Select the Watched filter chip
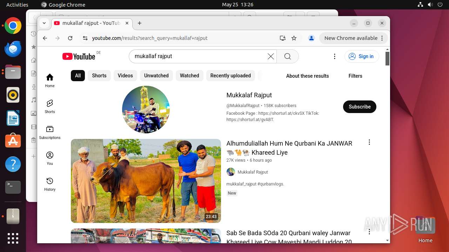Image resolution: width=449 pixels, height=252 pixels. (189, 76)
